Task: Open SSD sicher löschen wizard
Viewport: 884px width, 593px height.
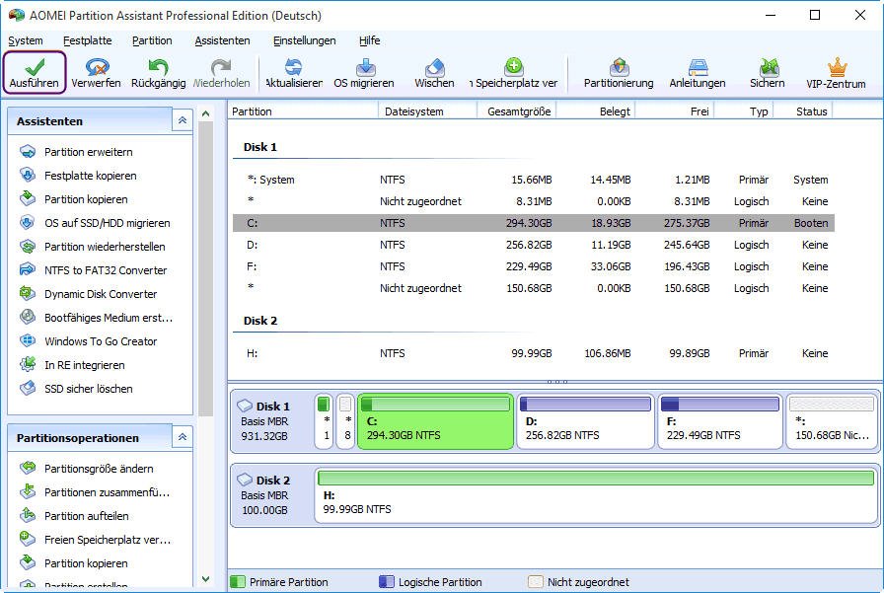Action: (x=76, y=389)
